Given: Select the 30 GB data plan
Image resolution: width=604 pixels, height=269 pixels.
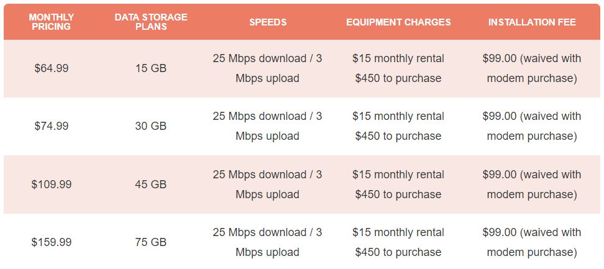Looking at the screenshot, I should coord(151,126).
